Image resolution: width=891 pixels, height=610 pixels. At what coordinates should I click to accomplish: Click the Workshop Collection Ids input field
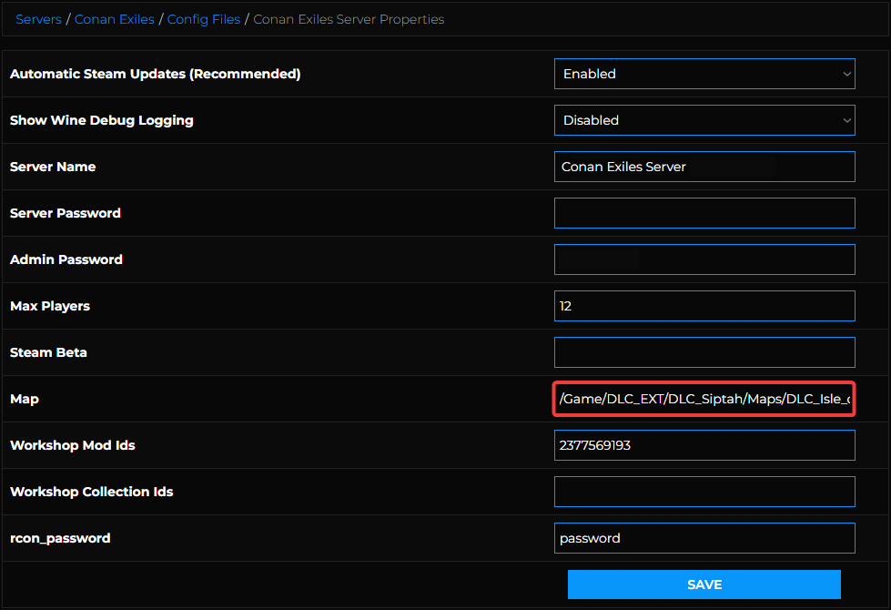pyautogui.click(x=704, y=492)
